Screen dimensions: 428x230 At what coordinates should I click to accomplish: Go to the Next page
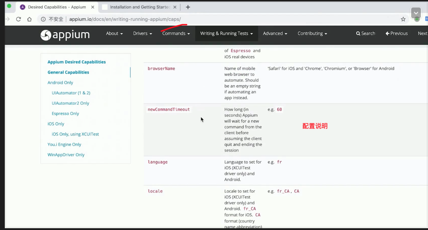pos(423,34)
